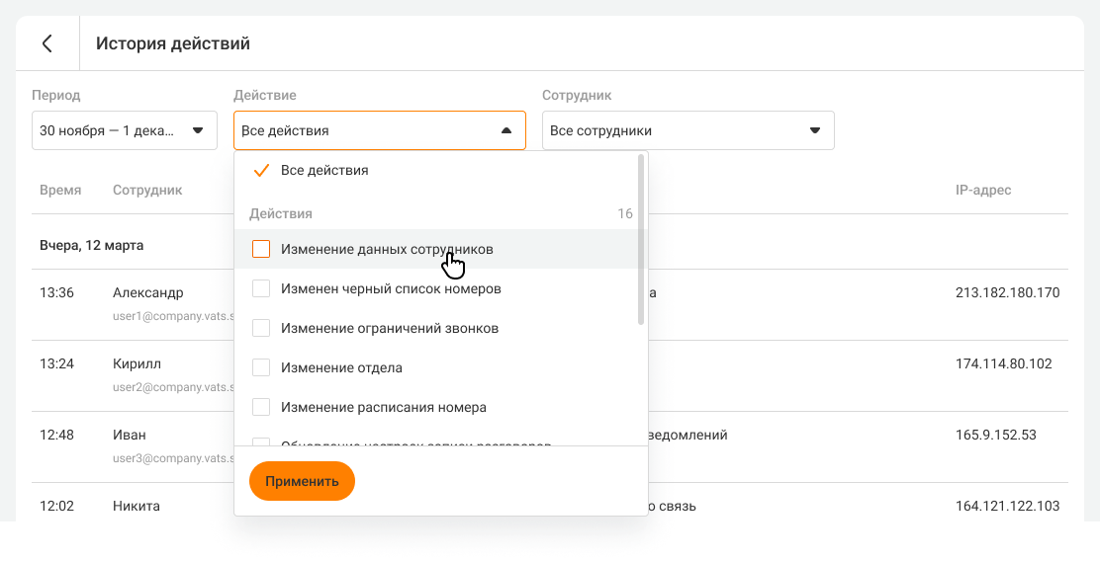Tick the "Изменение отдела" checkbox
Viewport: 1100px width, 561px height.
[x=261, y=367]
